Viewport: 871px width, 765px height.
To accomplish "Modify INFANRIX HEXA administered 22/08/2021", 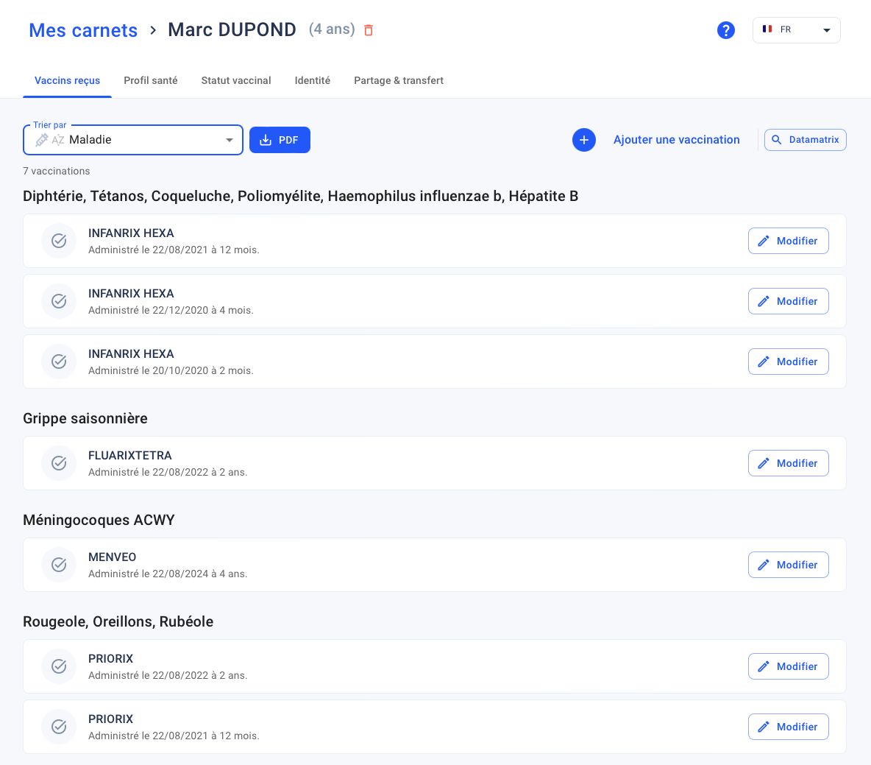I will coord(788,241).
